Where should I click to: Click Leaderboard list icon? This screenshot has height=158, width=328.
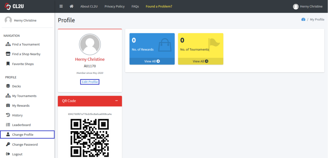click(x=8, y=125)
